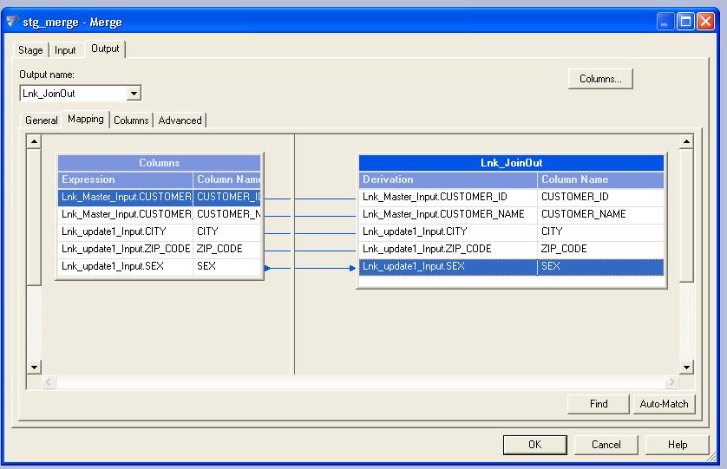Switch to the Stage tab
Viewport: 727px width, 469px height.
[x=30, y=50]
